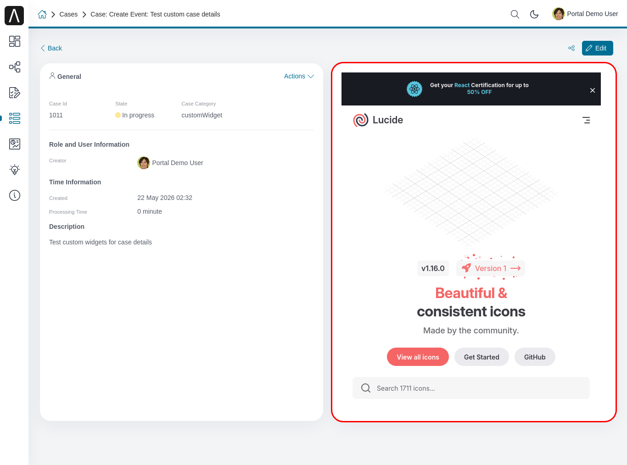Click the Axon Ivy logo in sidebar
Image resolution: width=627 pixels, height=465 pixels.
coord(14,16)
